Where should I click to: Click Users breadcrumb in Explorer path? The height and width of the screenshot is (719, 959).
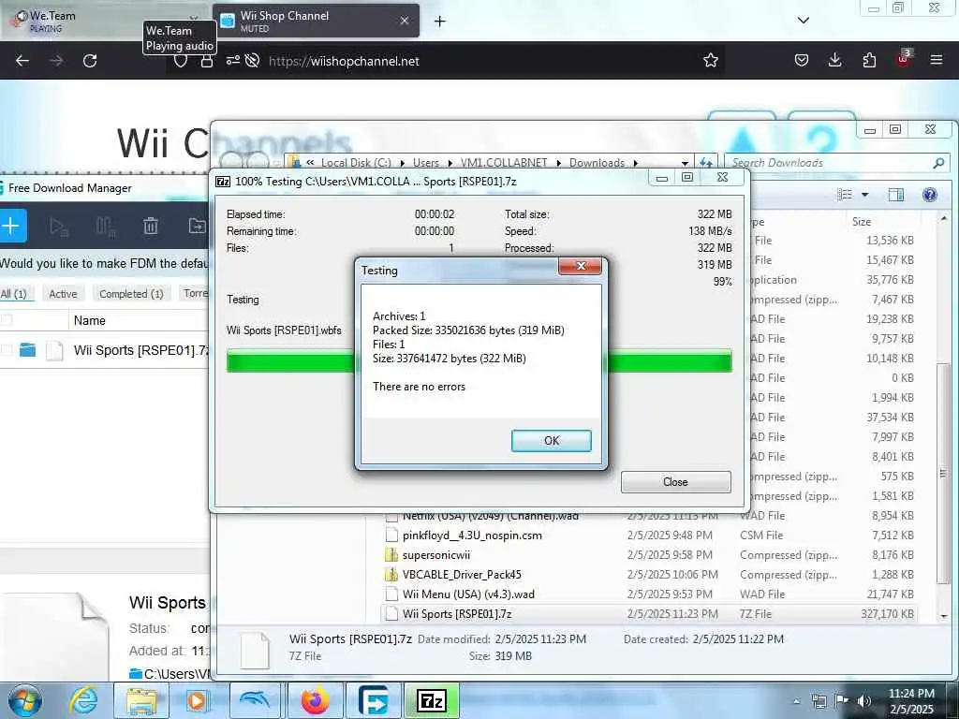426,163
